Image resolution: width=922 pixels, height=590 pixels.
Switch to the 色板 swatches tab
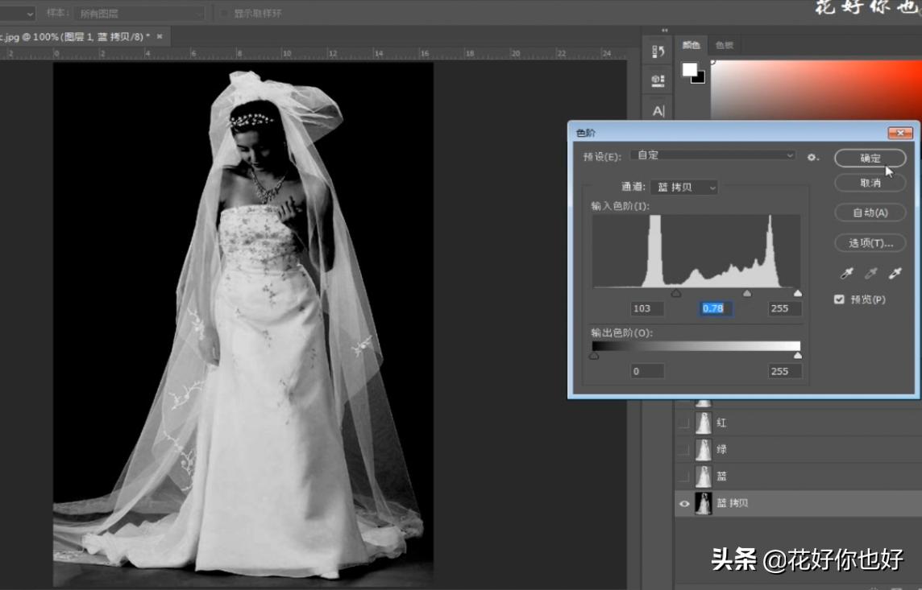click(725, 46)
